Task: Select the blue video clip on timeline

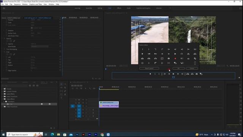Action: click(109, 103)
